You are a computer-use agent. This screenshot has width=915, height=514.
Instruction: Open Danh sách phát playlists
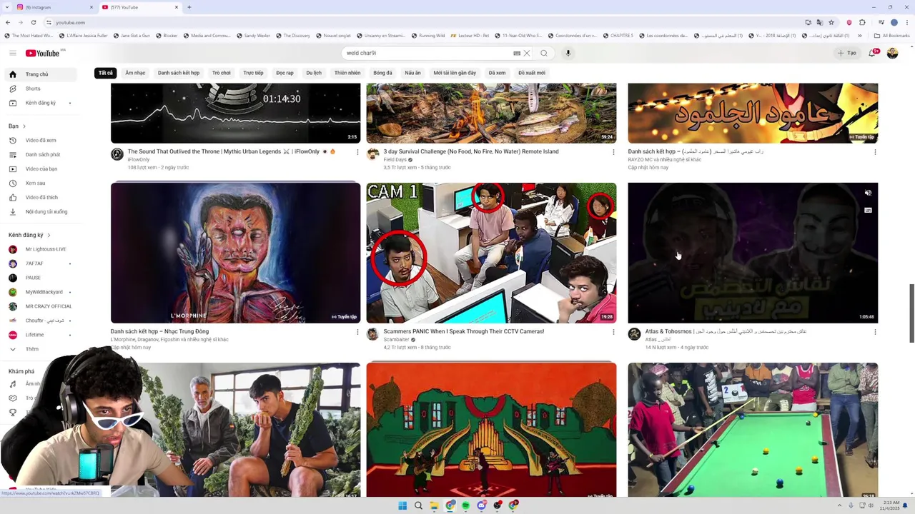(x=39, y=155)
